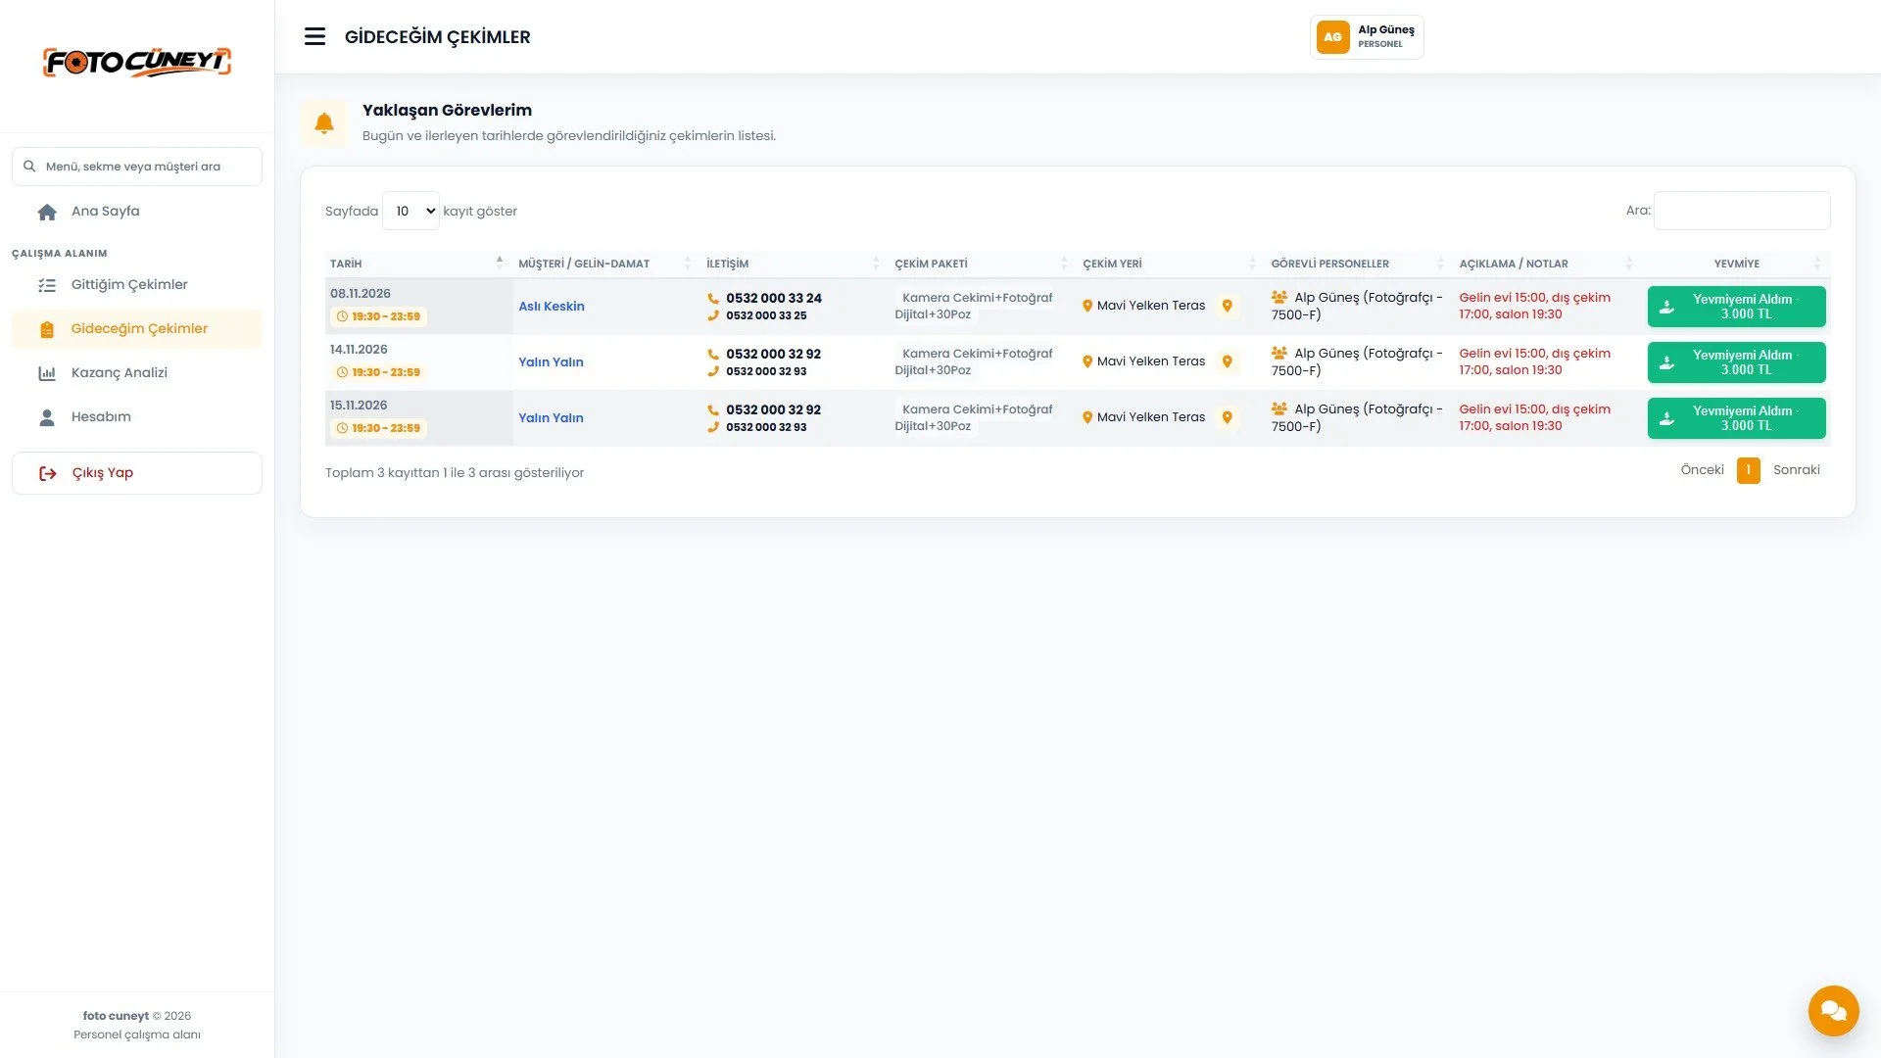This screenshot has height=1058, width=1881.
Task: Open map pin for 15.11.2026 row
Action: (x=1227, y=417)
